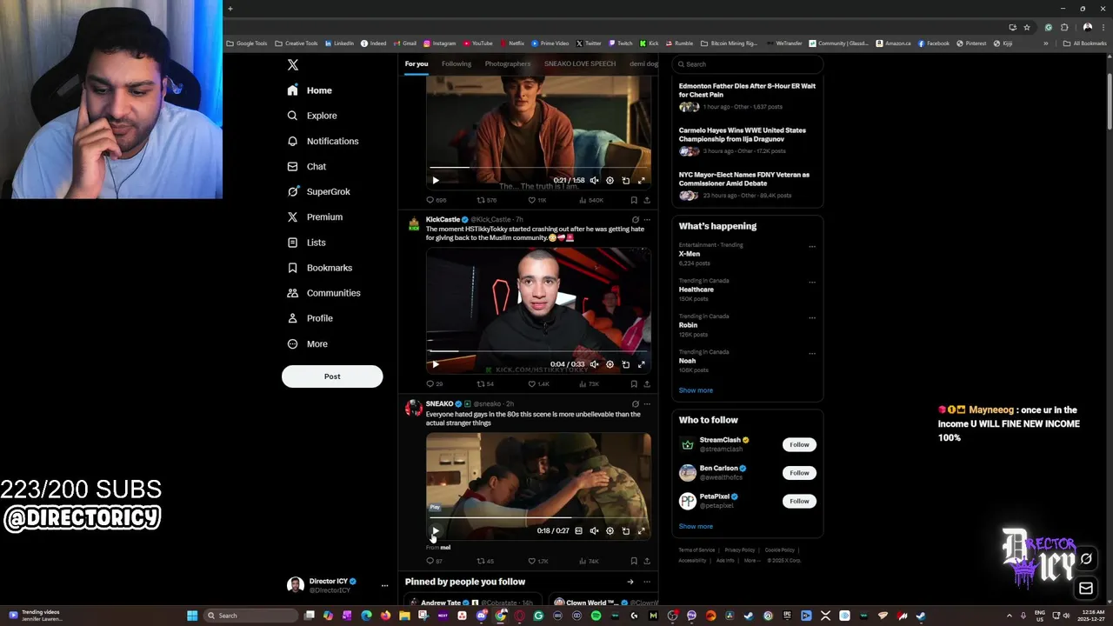
Task: Open picture-in-picture on KickCastle video
Action: [625, 364]
